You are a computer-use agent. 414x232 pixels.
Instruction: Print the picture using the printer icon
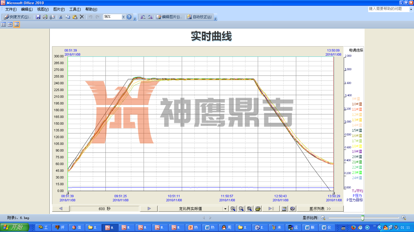(45, 17)
